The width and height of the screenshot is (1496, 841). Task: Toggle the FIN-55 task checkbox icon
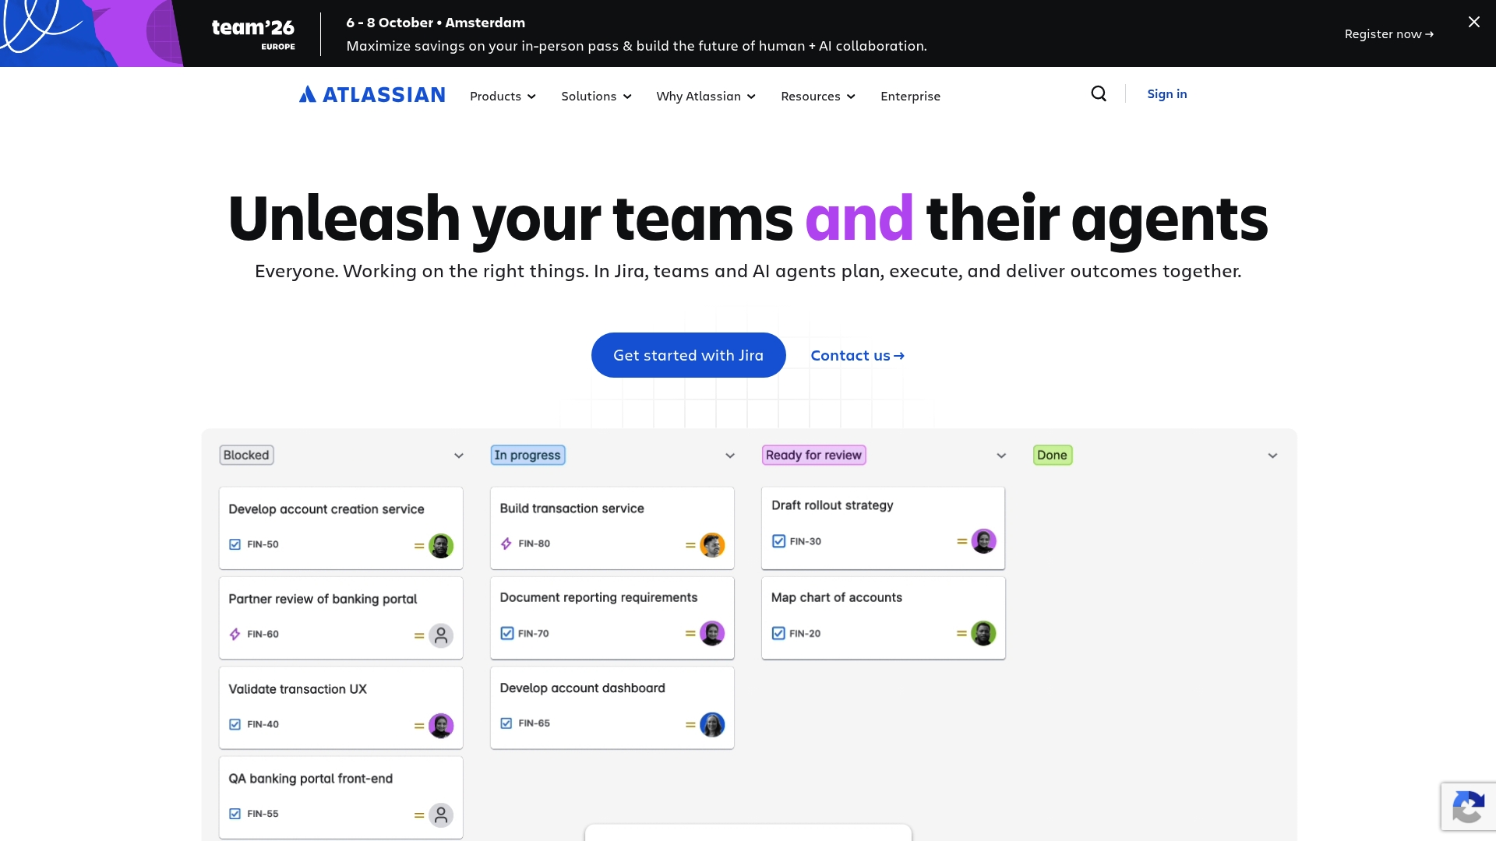pyautogui.click(x=235, y=814)
